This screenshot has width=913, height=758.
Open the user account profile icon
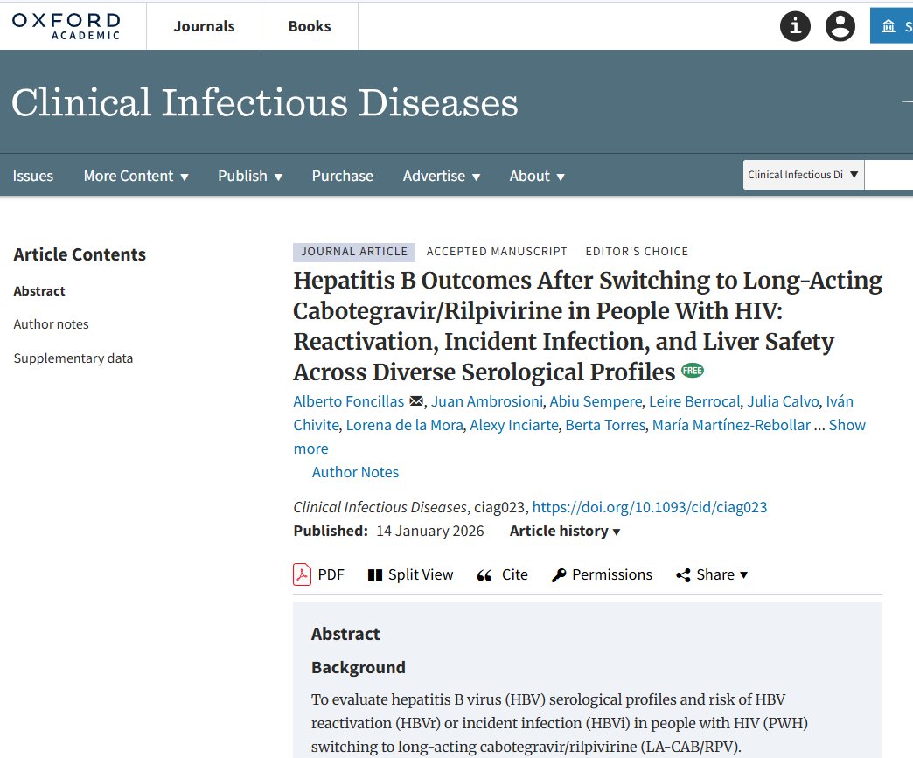click(x=840, y=26)
